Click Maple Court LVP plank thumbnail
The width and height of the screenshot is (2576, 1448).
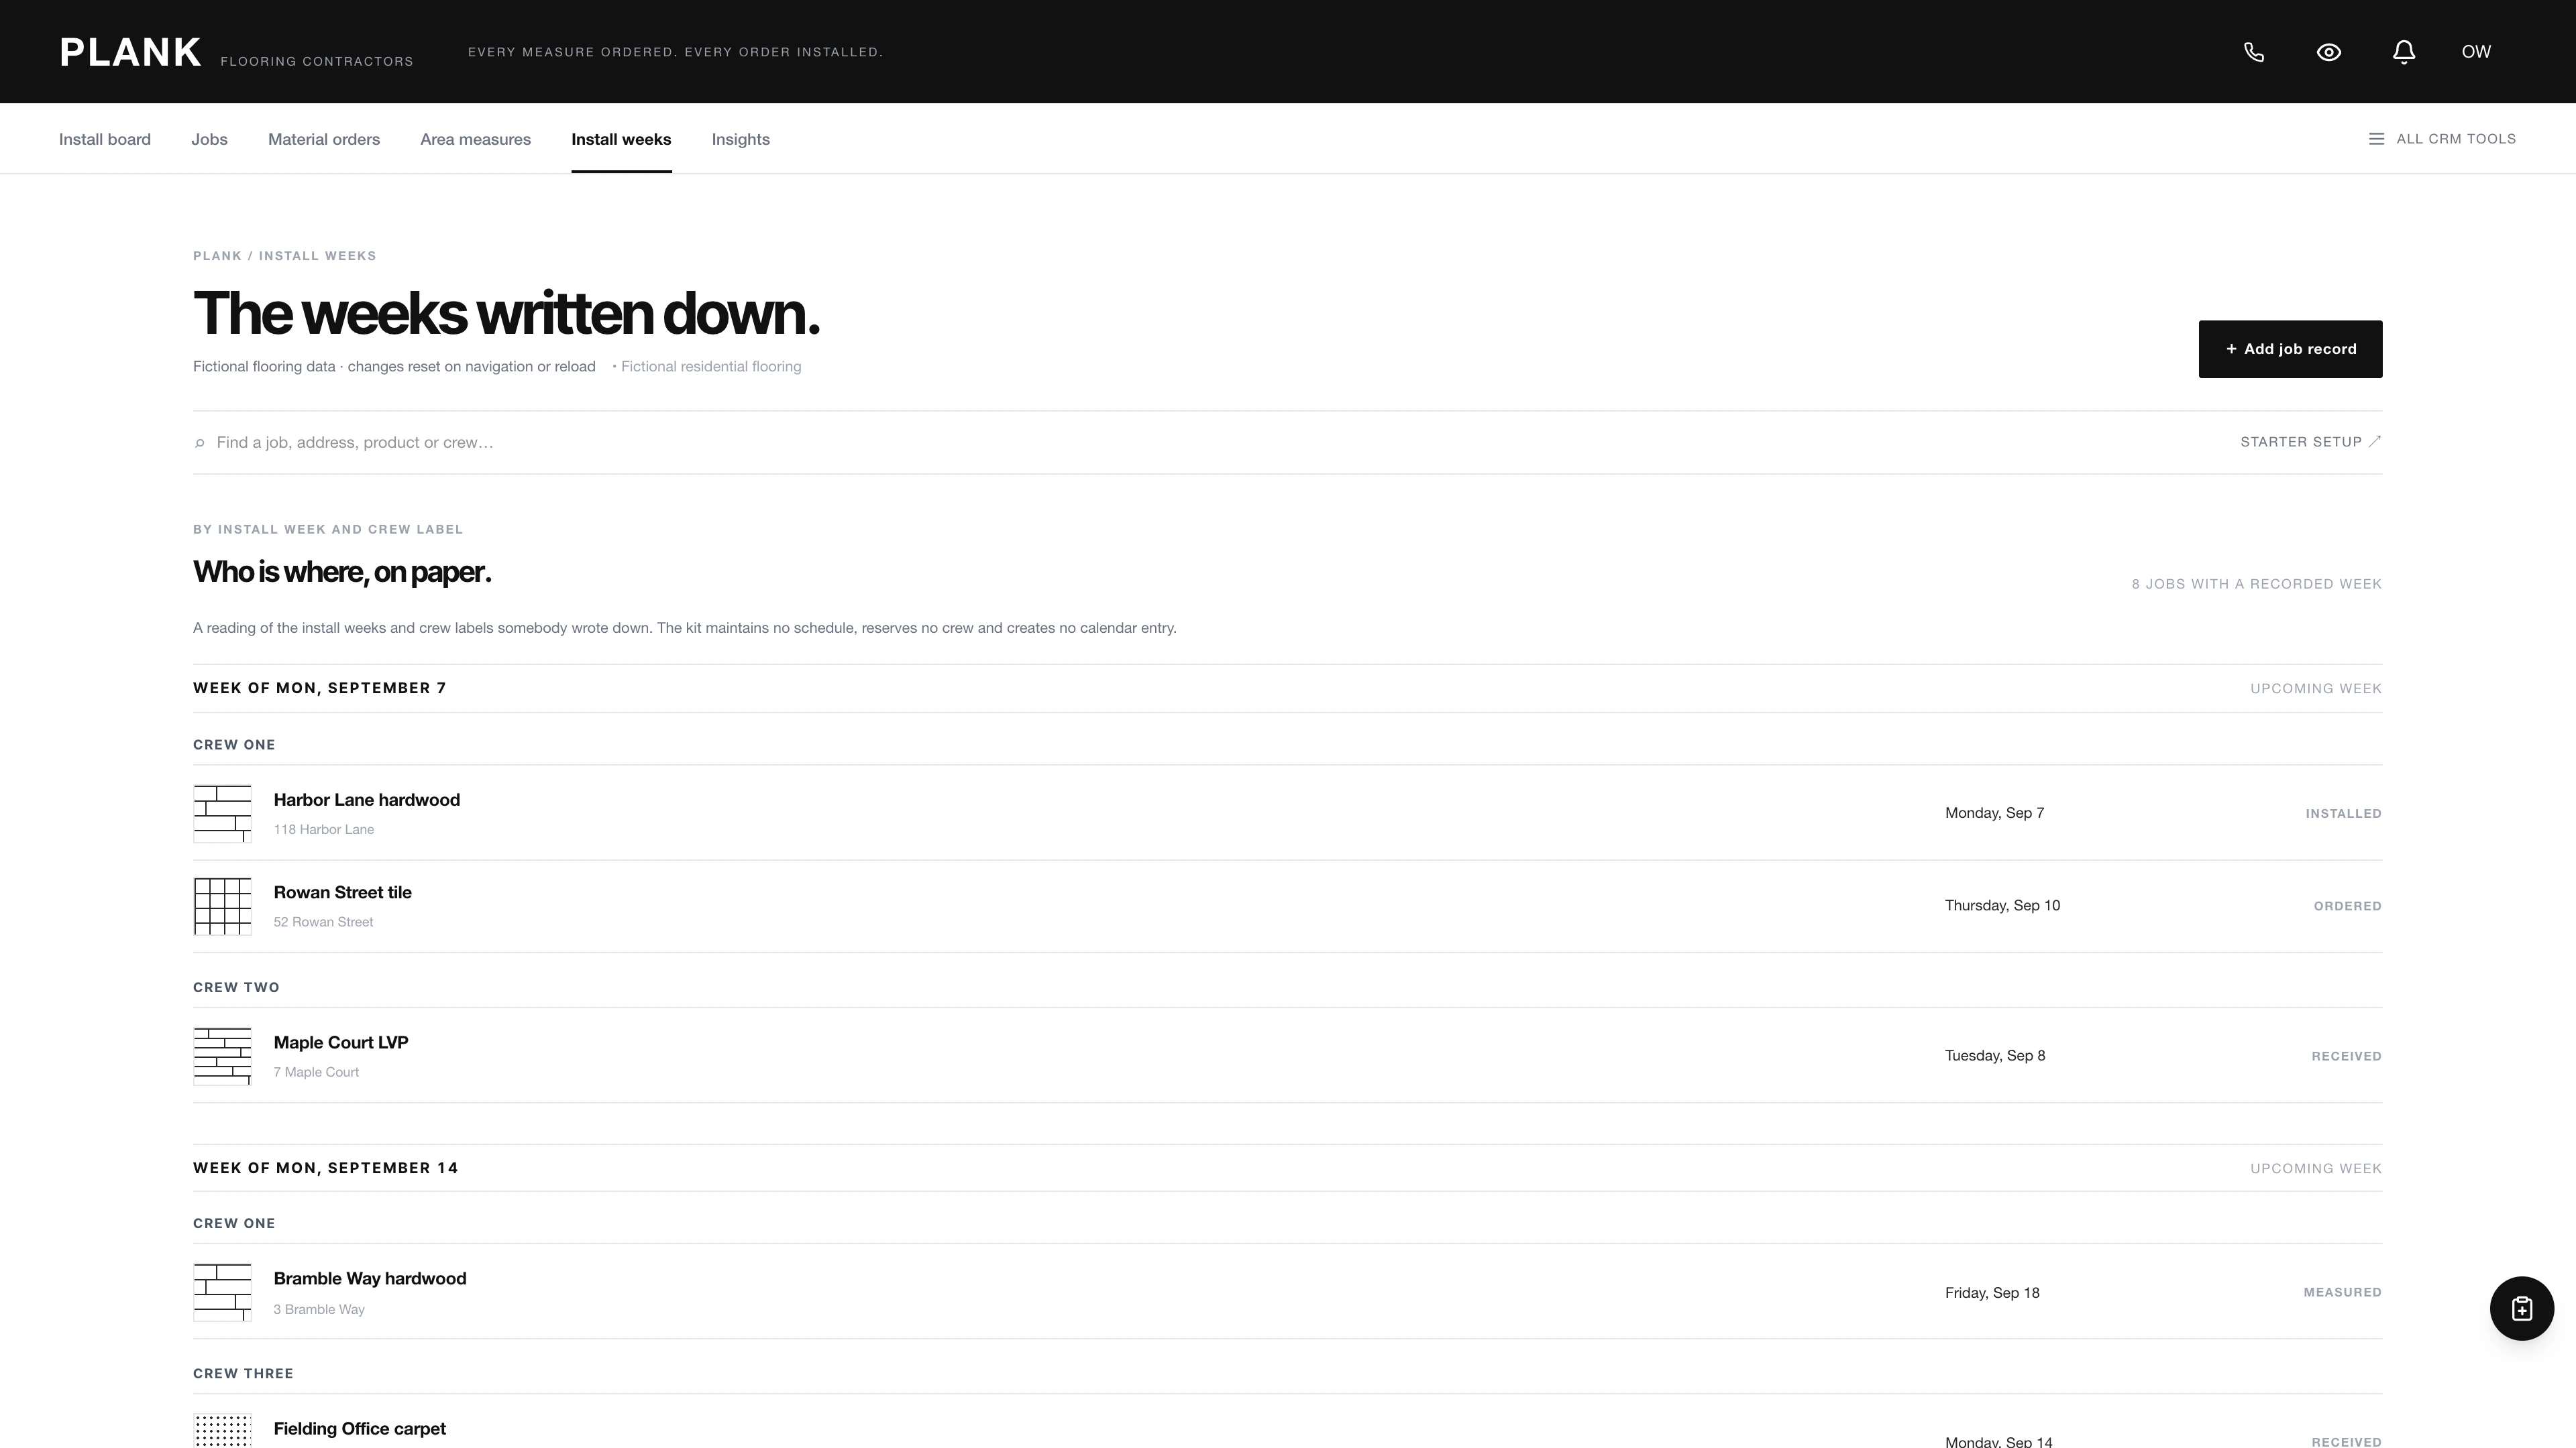(x=222, y=1057)
